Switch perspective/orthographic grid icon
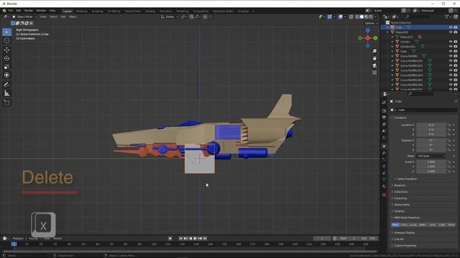The width and height of the screenshot is (460, 258). [x=374, y=72]
